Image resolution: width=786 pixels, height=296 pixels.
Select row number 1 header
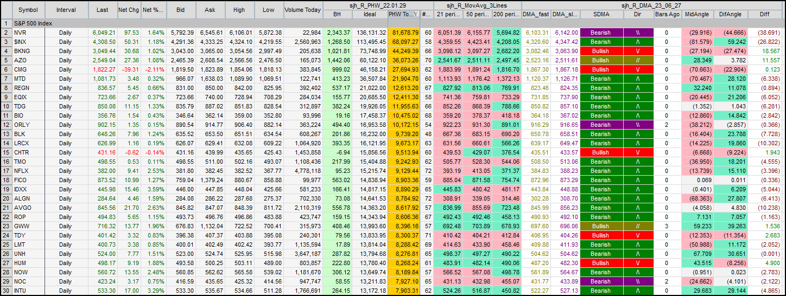coord(6,24)
